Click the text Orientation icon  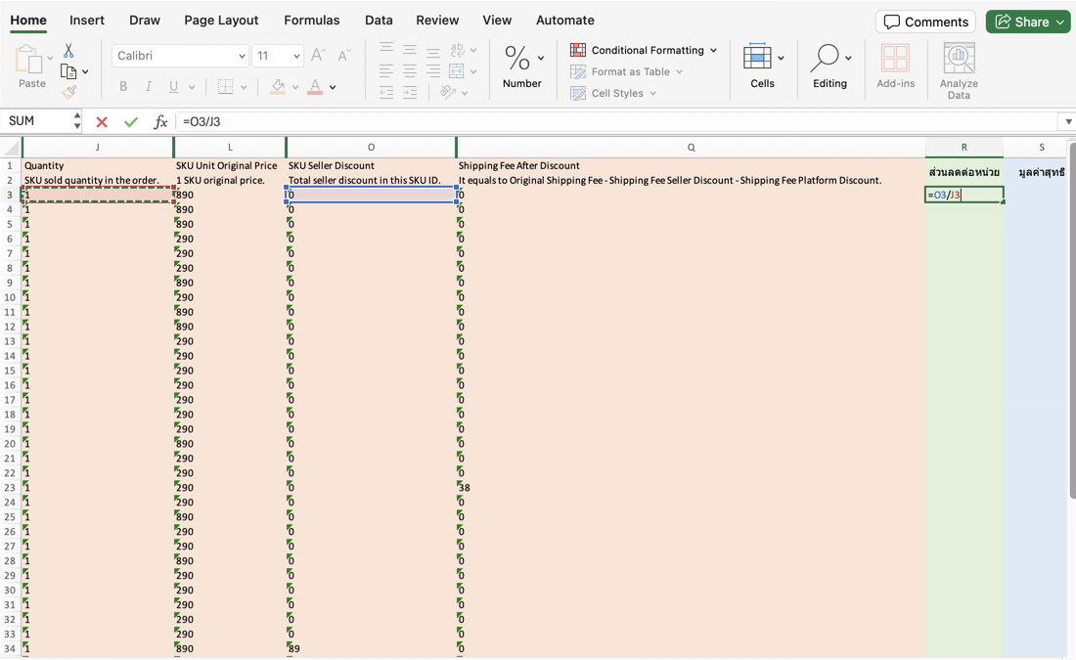click(448, 92)
